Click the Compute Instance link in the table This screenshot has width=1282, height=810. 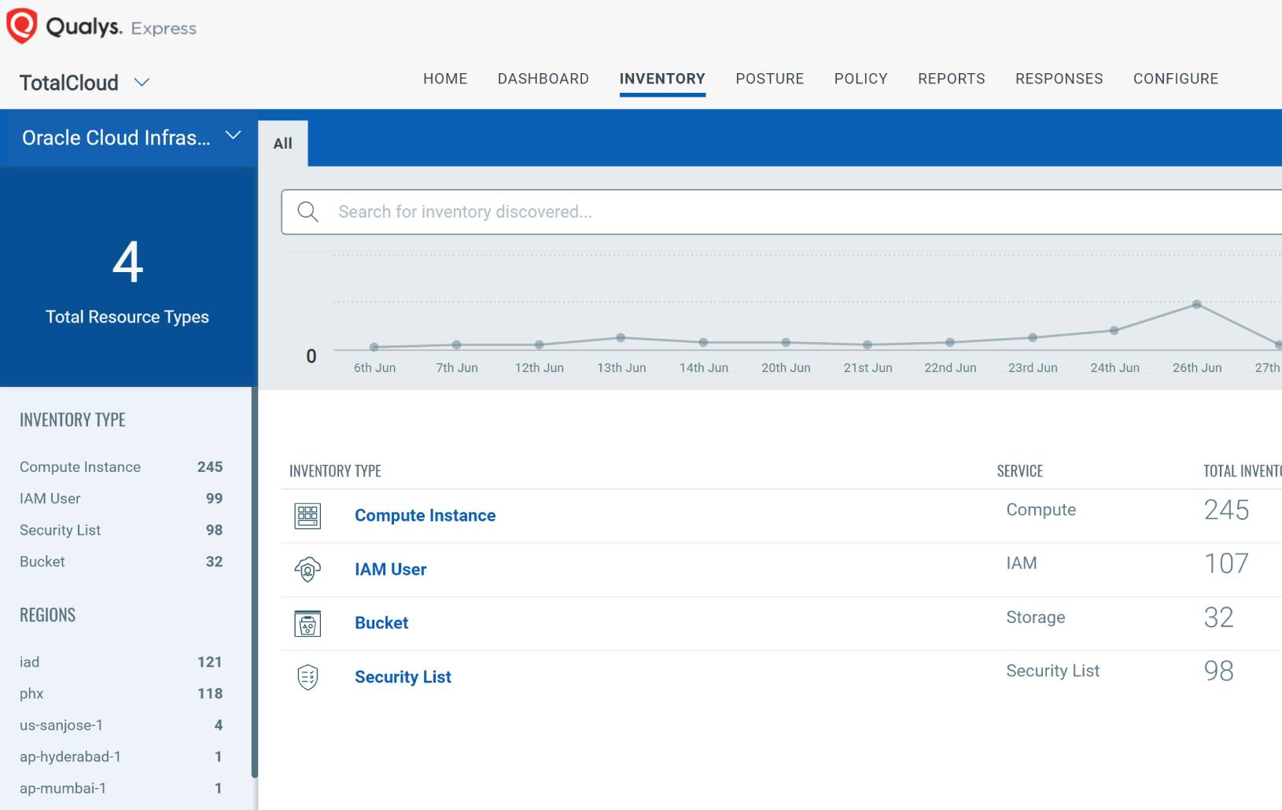(x=425, y=515)
